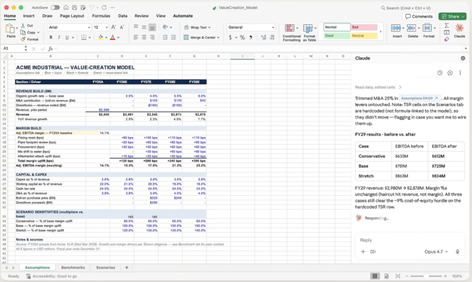Switch to the Scenarios sheet tab
The height and width of the screenshot is (282, 472).
click(105, 267)
